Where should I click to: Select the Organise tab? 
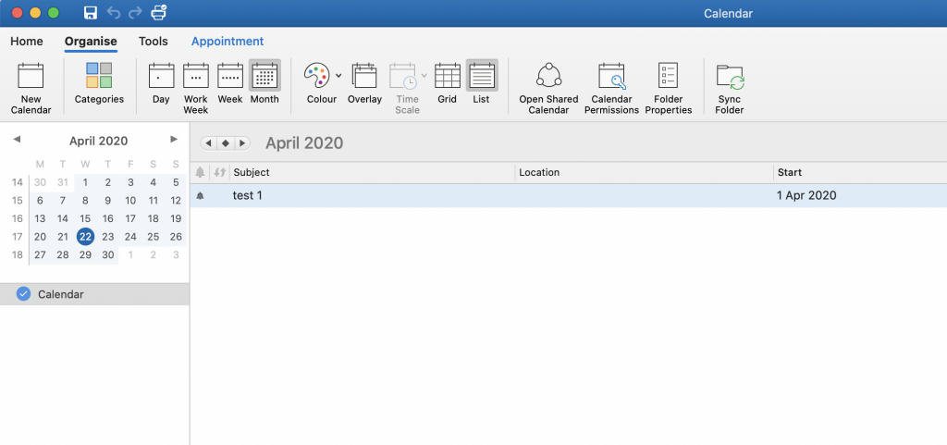pyautogui.click(x=92, y=42)
